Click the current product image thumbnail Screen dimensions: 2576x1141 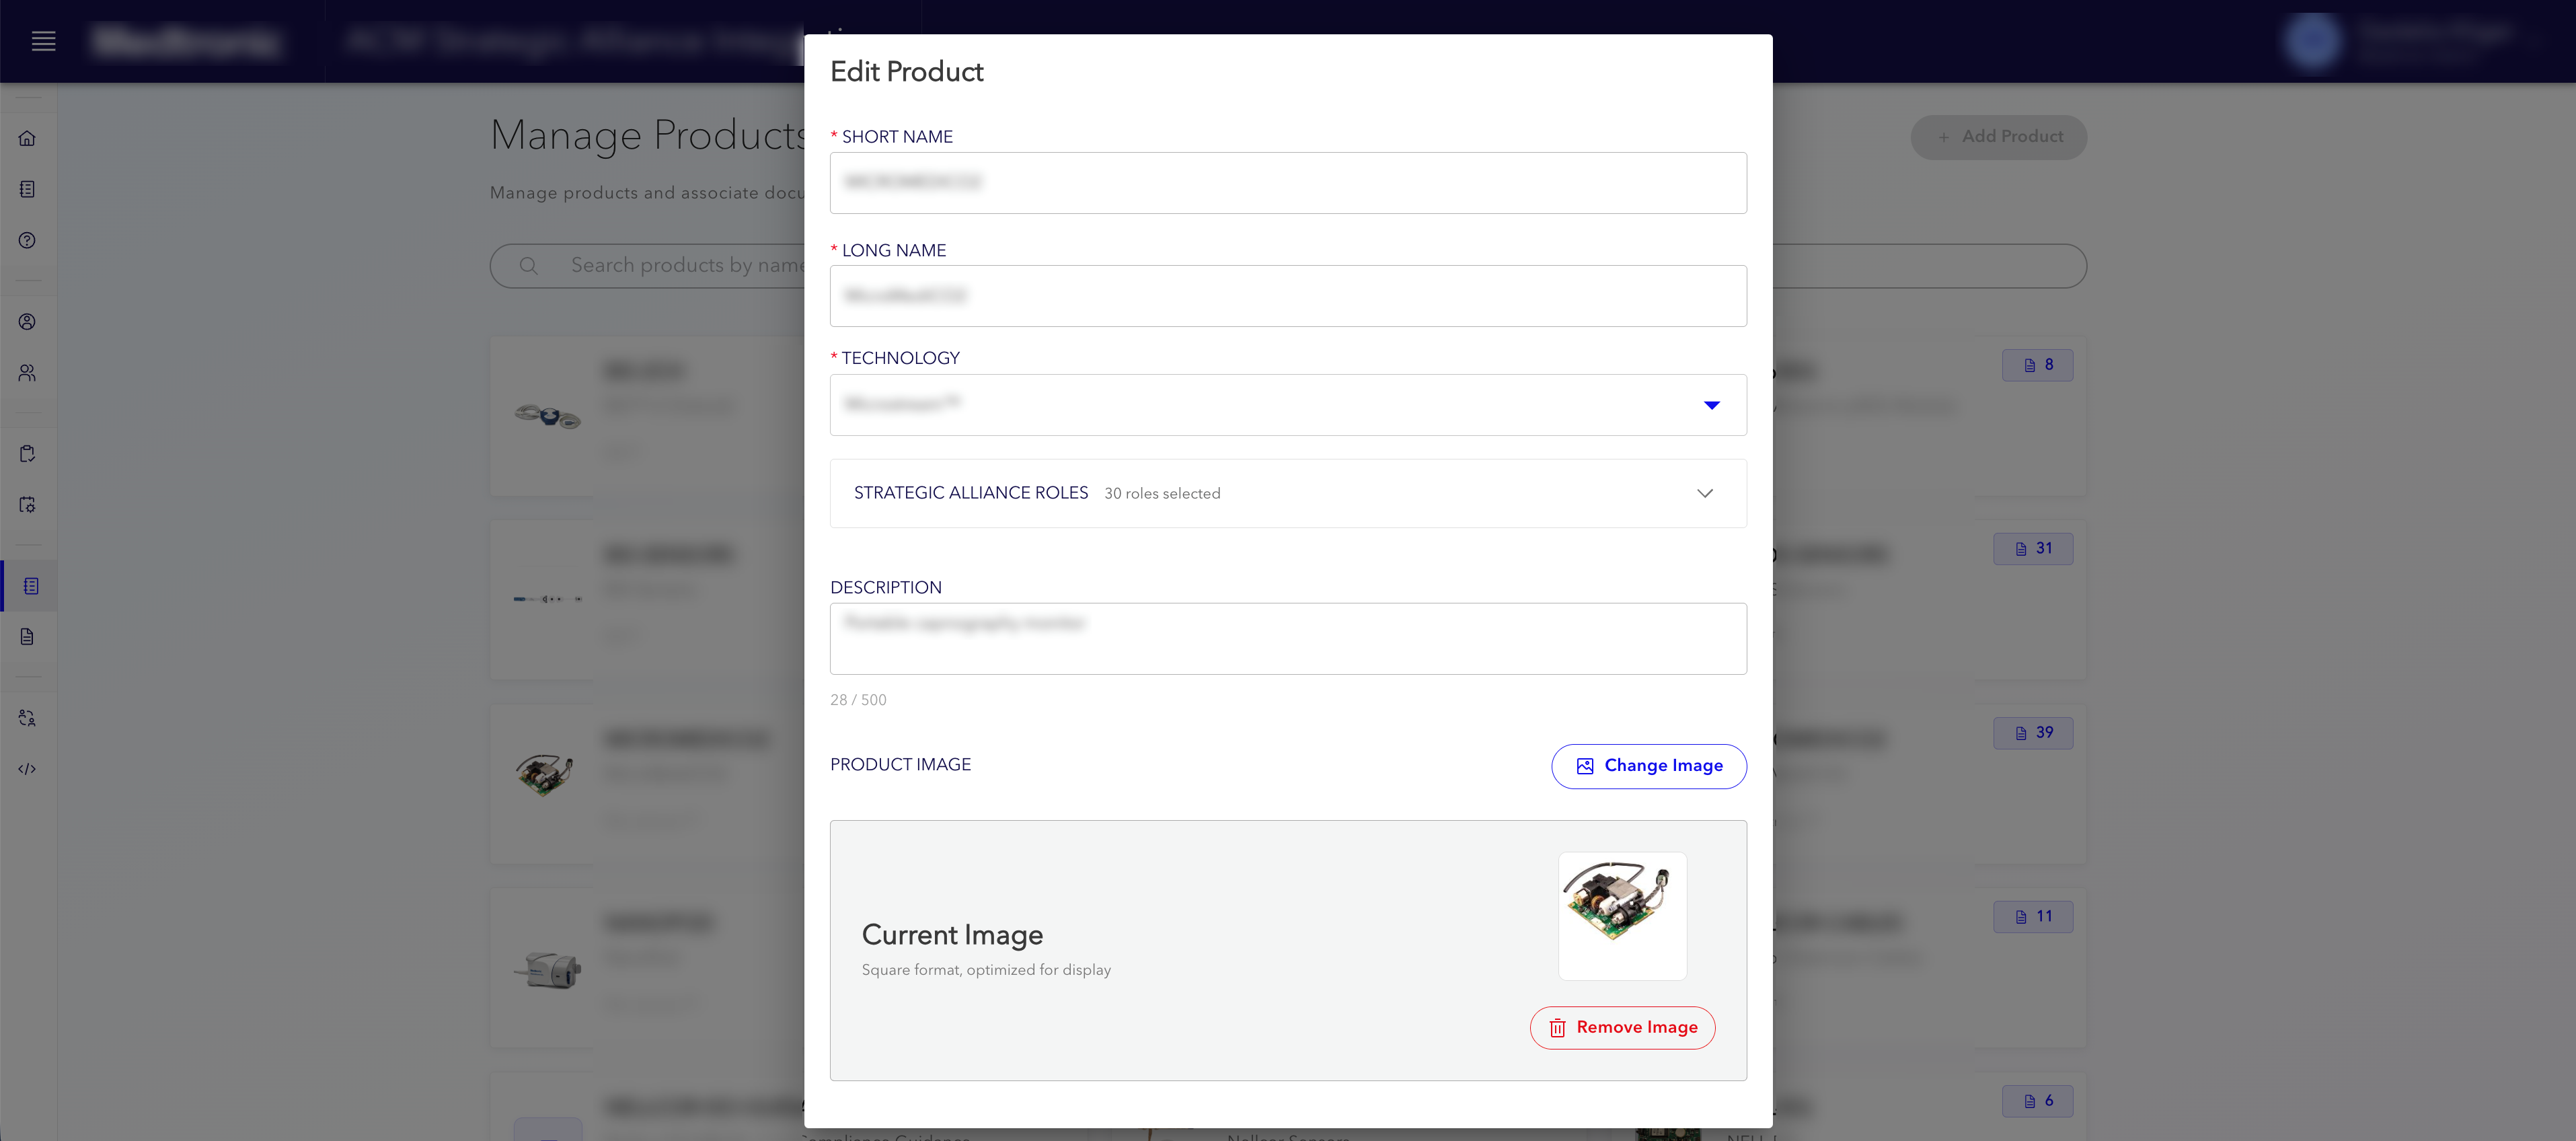[1622, 915]
